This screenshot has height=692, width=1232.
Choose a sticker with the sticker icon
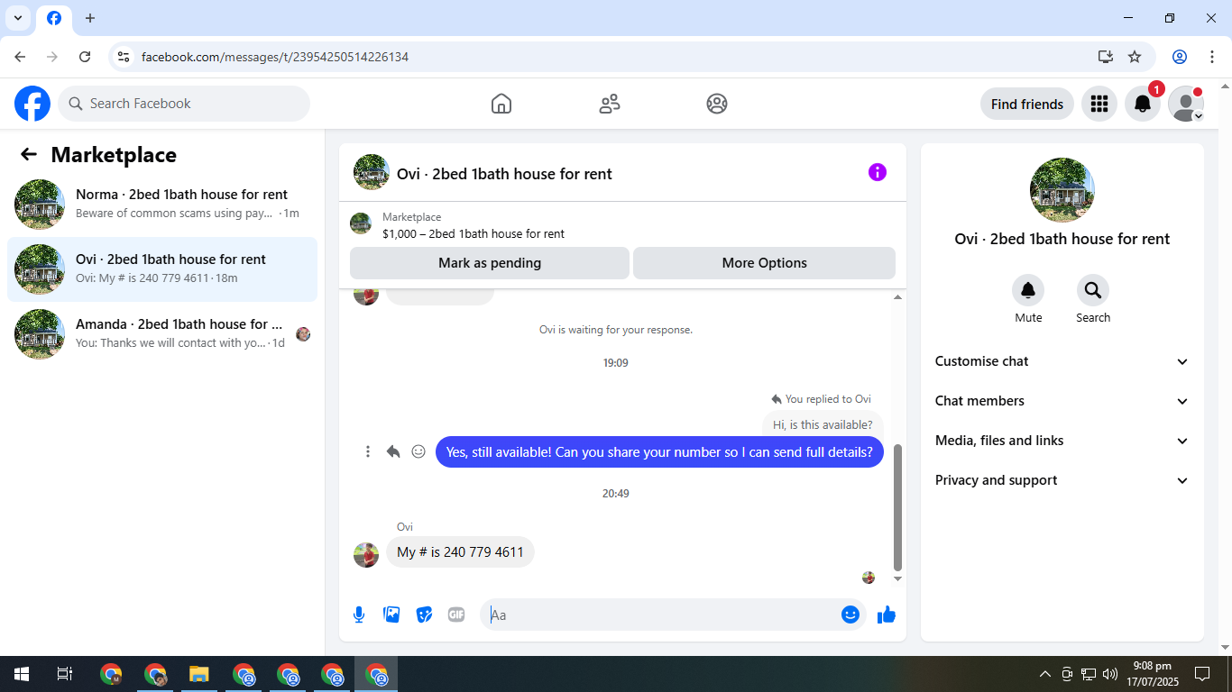click(424, 615)
